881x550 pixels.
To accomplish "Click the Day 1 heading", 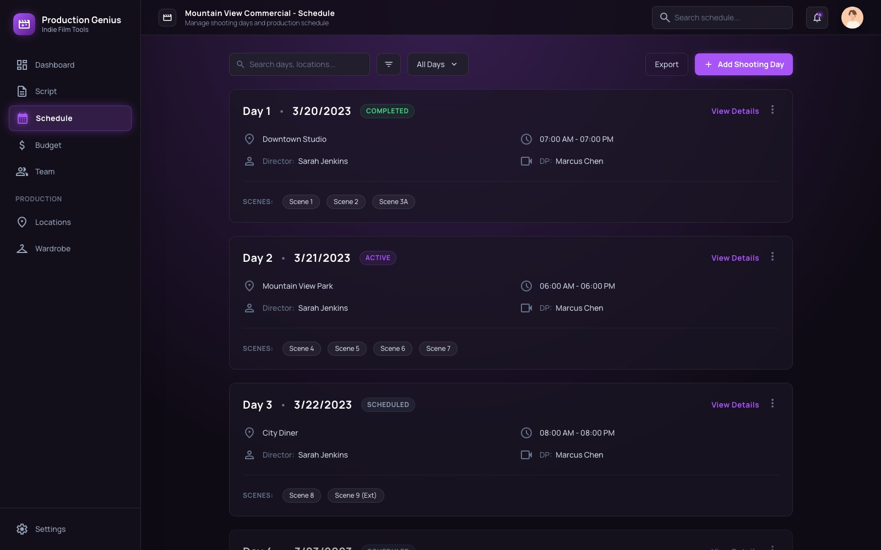I will pyautogui.click(x=257, y=111).
